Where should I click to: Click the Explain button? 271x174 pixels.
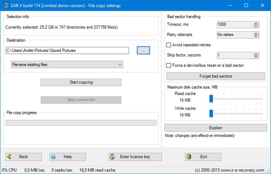pos(216,128)
